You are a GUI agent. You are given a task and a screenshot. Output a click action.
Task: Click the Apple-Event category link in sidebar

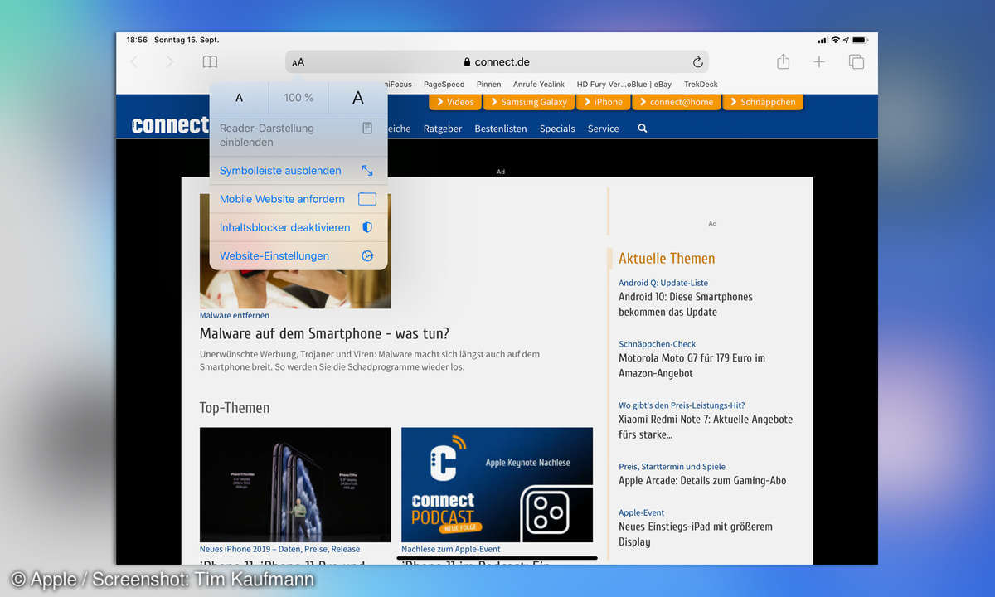[642, 512]
